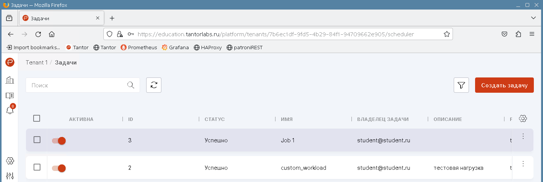Open the settings gear in sidebar
Image resolution: width=543 pixels, height=182 pixels.
(x=10, y=161)
